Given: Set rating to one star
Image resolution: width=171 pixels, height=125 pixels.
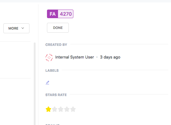Looking at the screenshot, I should (48, 109).
